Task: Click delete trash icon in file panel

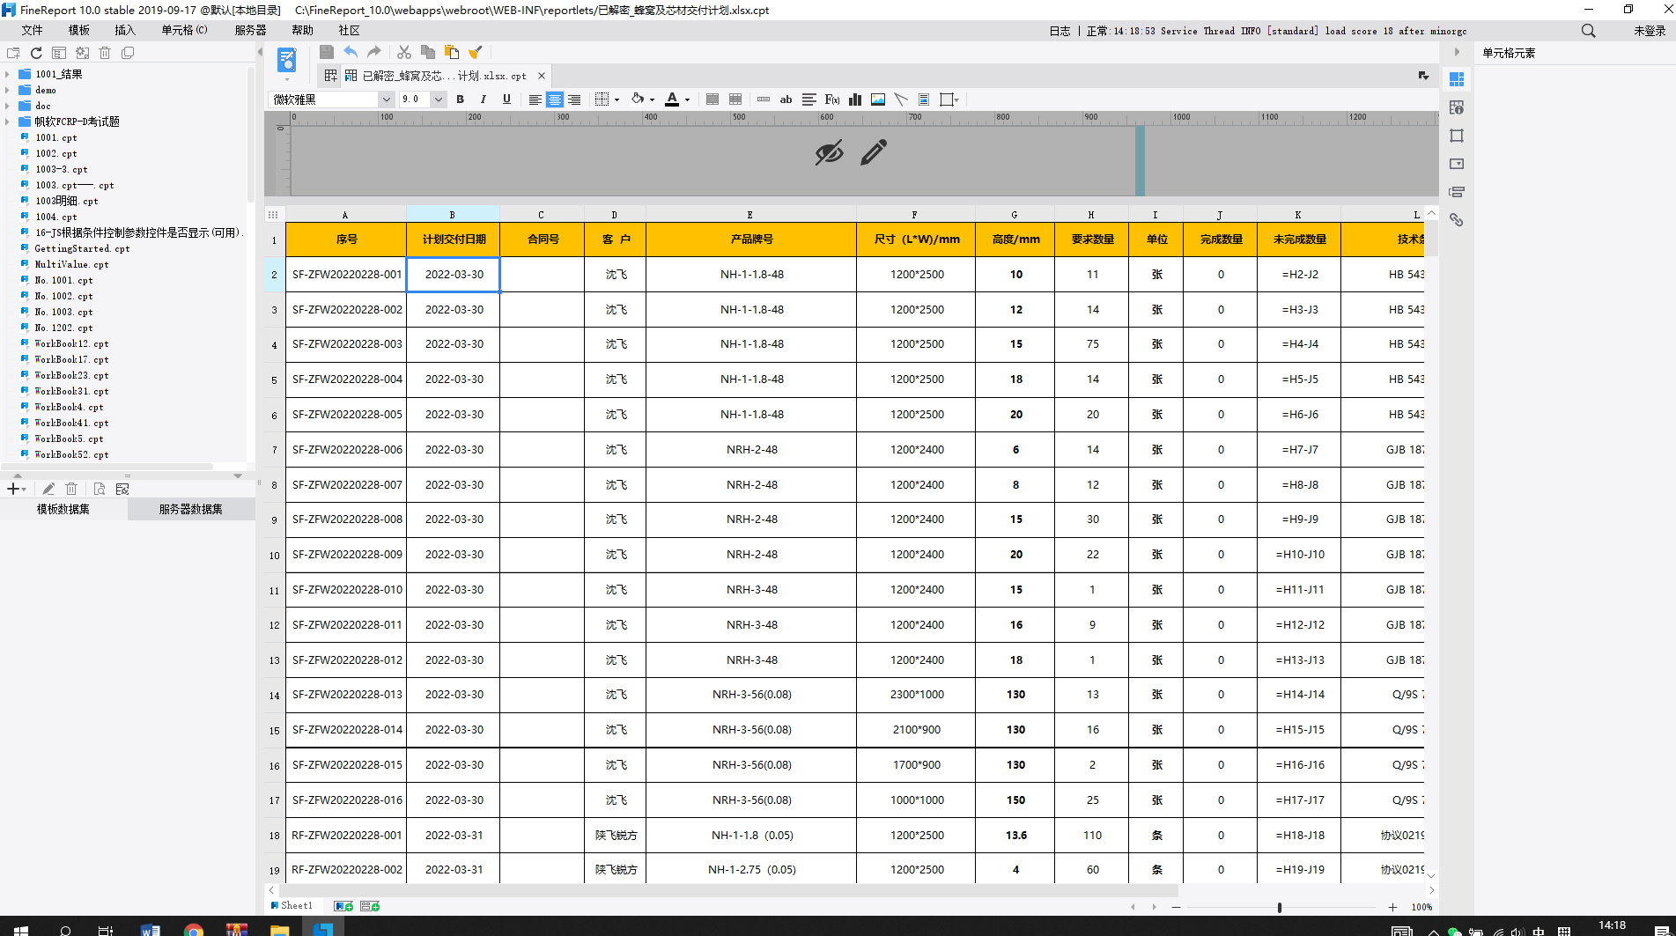Action: click(105, 53)
